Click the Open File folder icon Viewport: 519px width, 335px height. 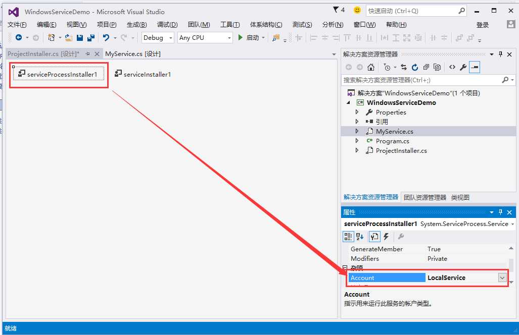pyautogui.click(x=69, y=38)
